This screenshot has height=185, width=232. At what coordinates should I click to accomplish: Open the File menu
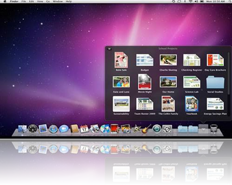tap(24, 2)
